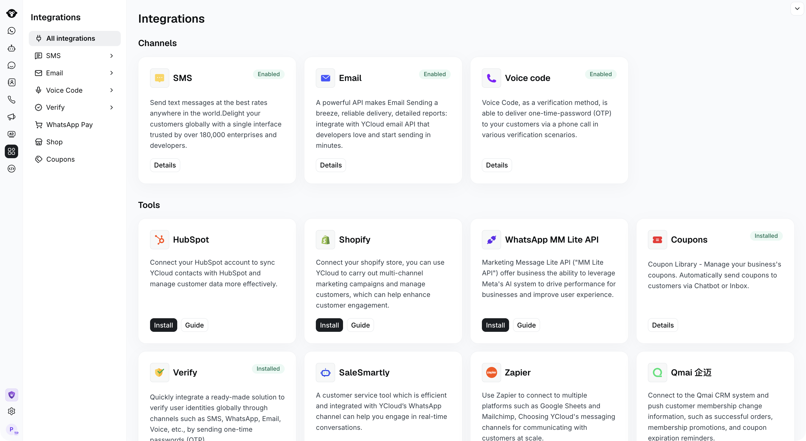This screenshot has width=806, height=441.
Task: Open the chatbot robot icon in rail
Action: [11, 48]
